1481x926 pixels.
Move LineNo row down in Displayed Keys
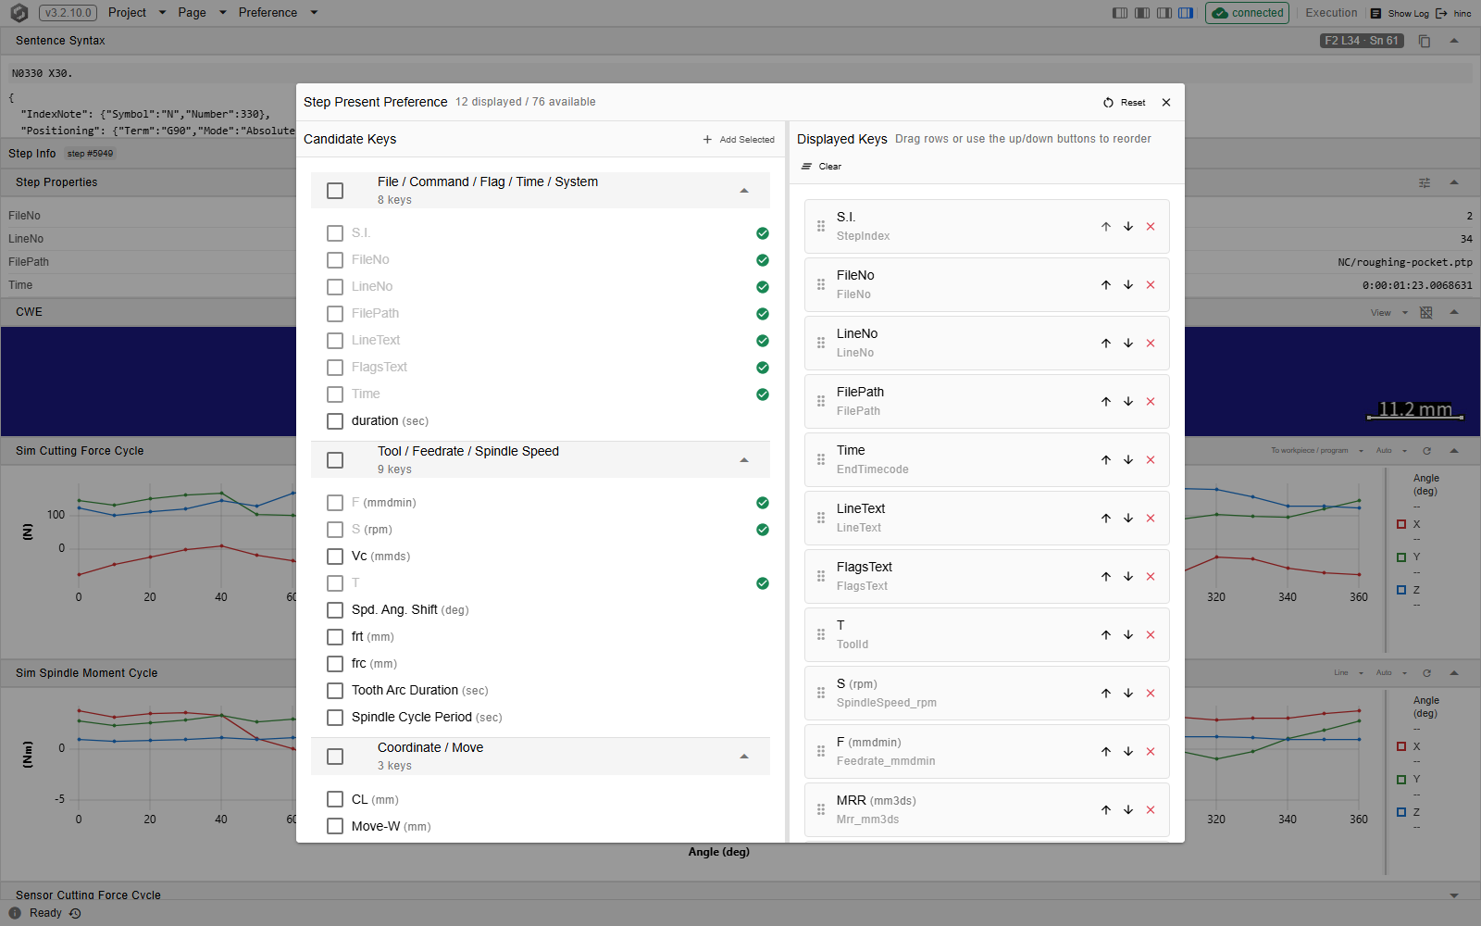point(1128,344)
